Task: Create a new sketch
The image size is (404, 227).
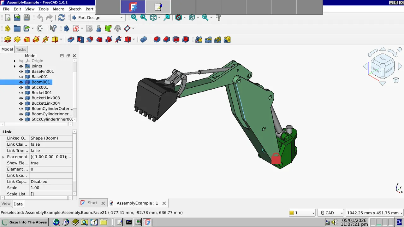Action: 76,28
